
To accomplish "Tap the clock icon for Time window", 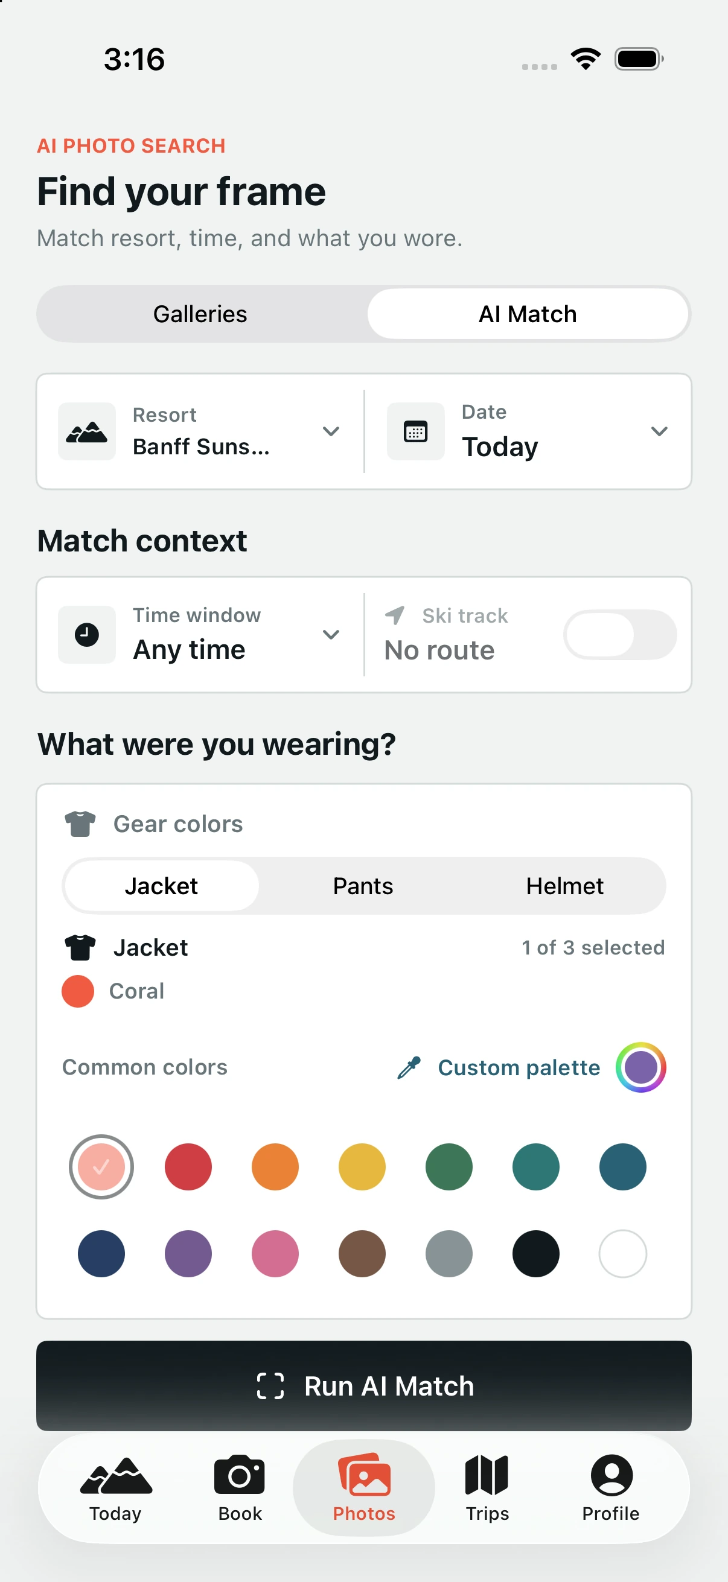I will click(x=86, y=634).
